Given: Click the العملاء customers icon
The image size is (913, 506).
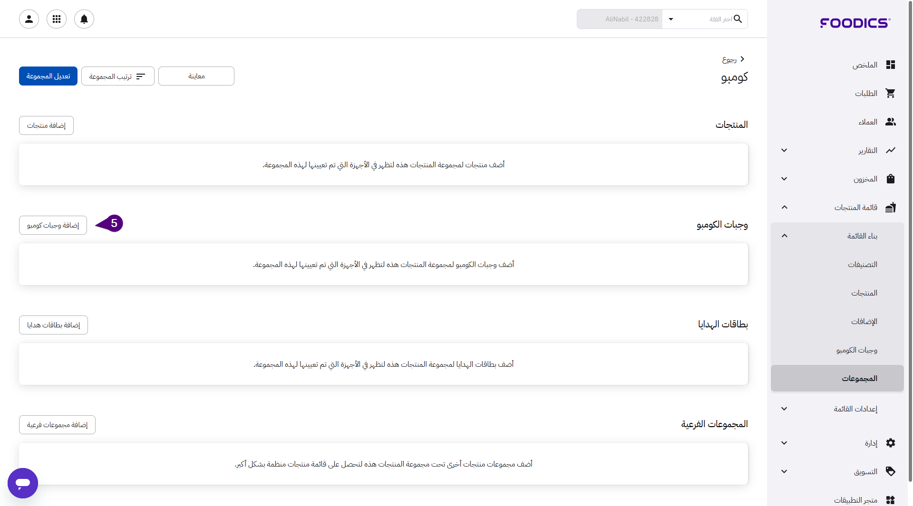Looking at the screenshot, I should click(x=890, y=122).
